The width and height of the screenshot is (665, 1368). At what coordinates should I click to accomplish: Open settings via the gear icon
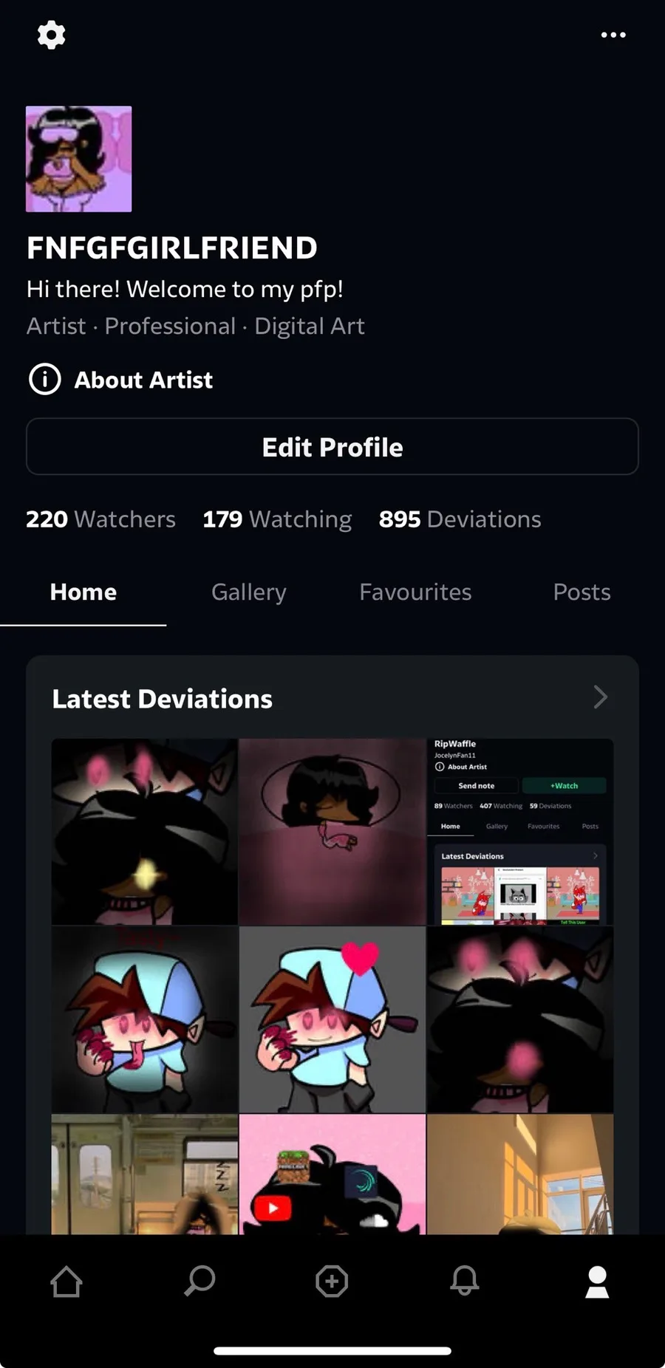51,35
